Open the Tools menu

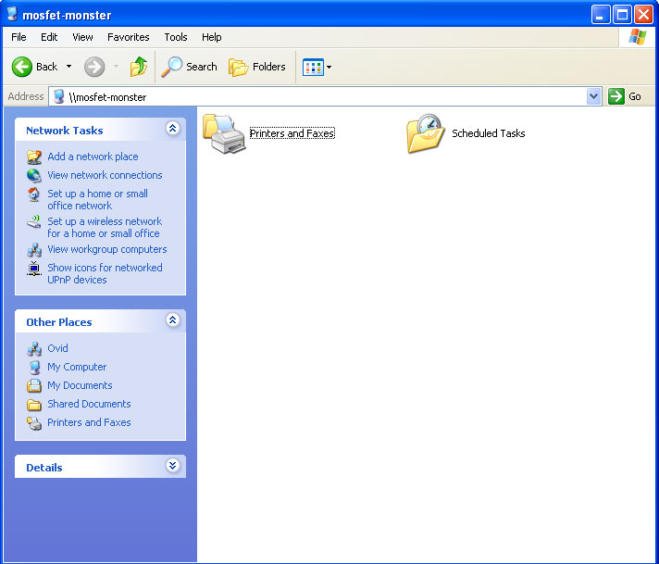[x=175, y=37]
